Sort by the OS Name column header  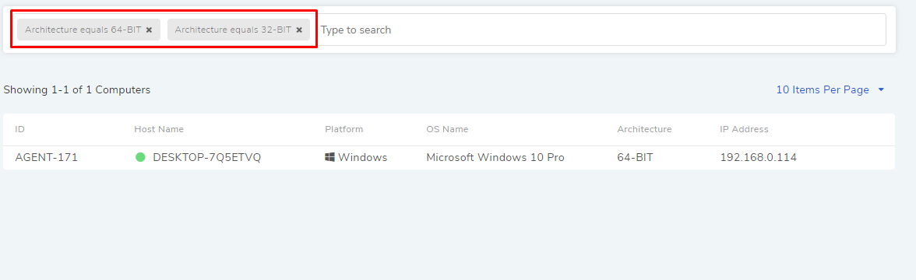click(447, 129)
